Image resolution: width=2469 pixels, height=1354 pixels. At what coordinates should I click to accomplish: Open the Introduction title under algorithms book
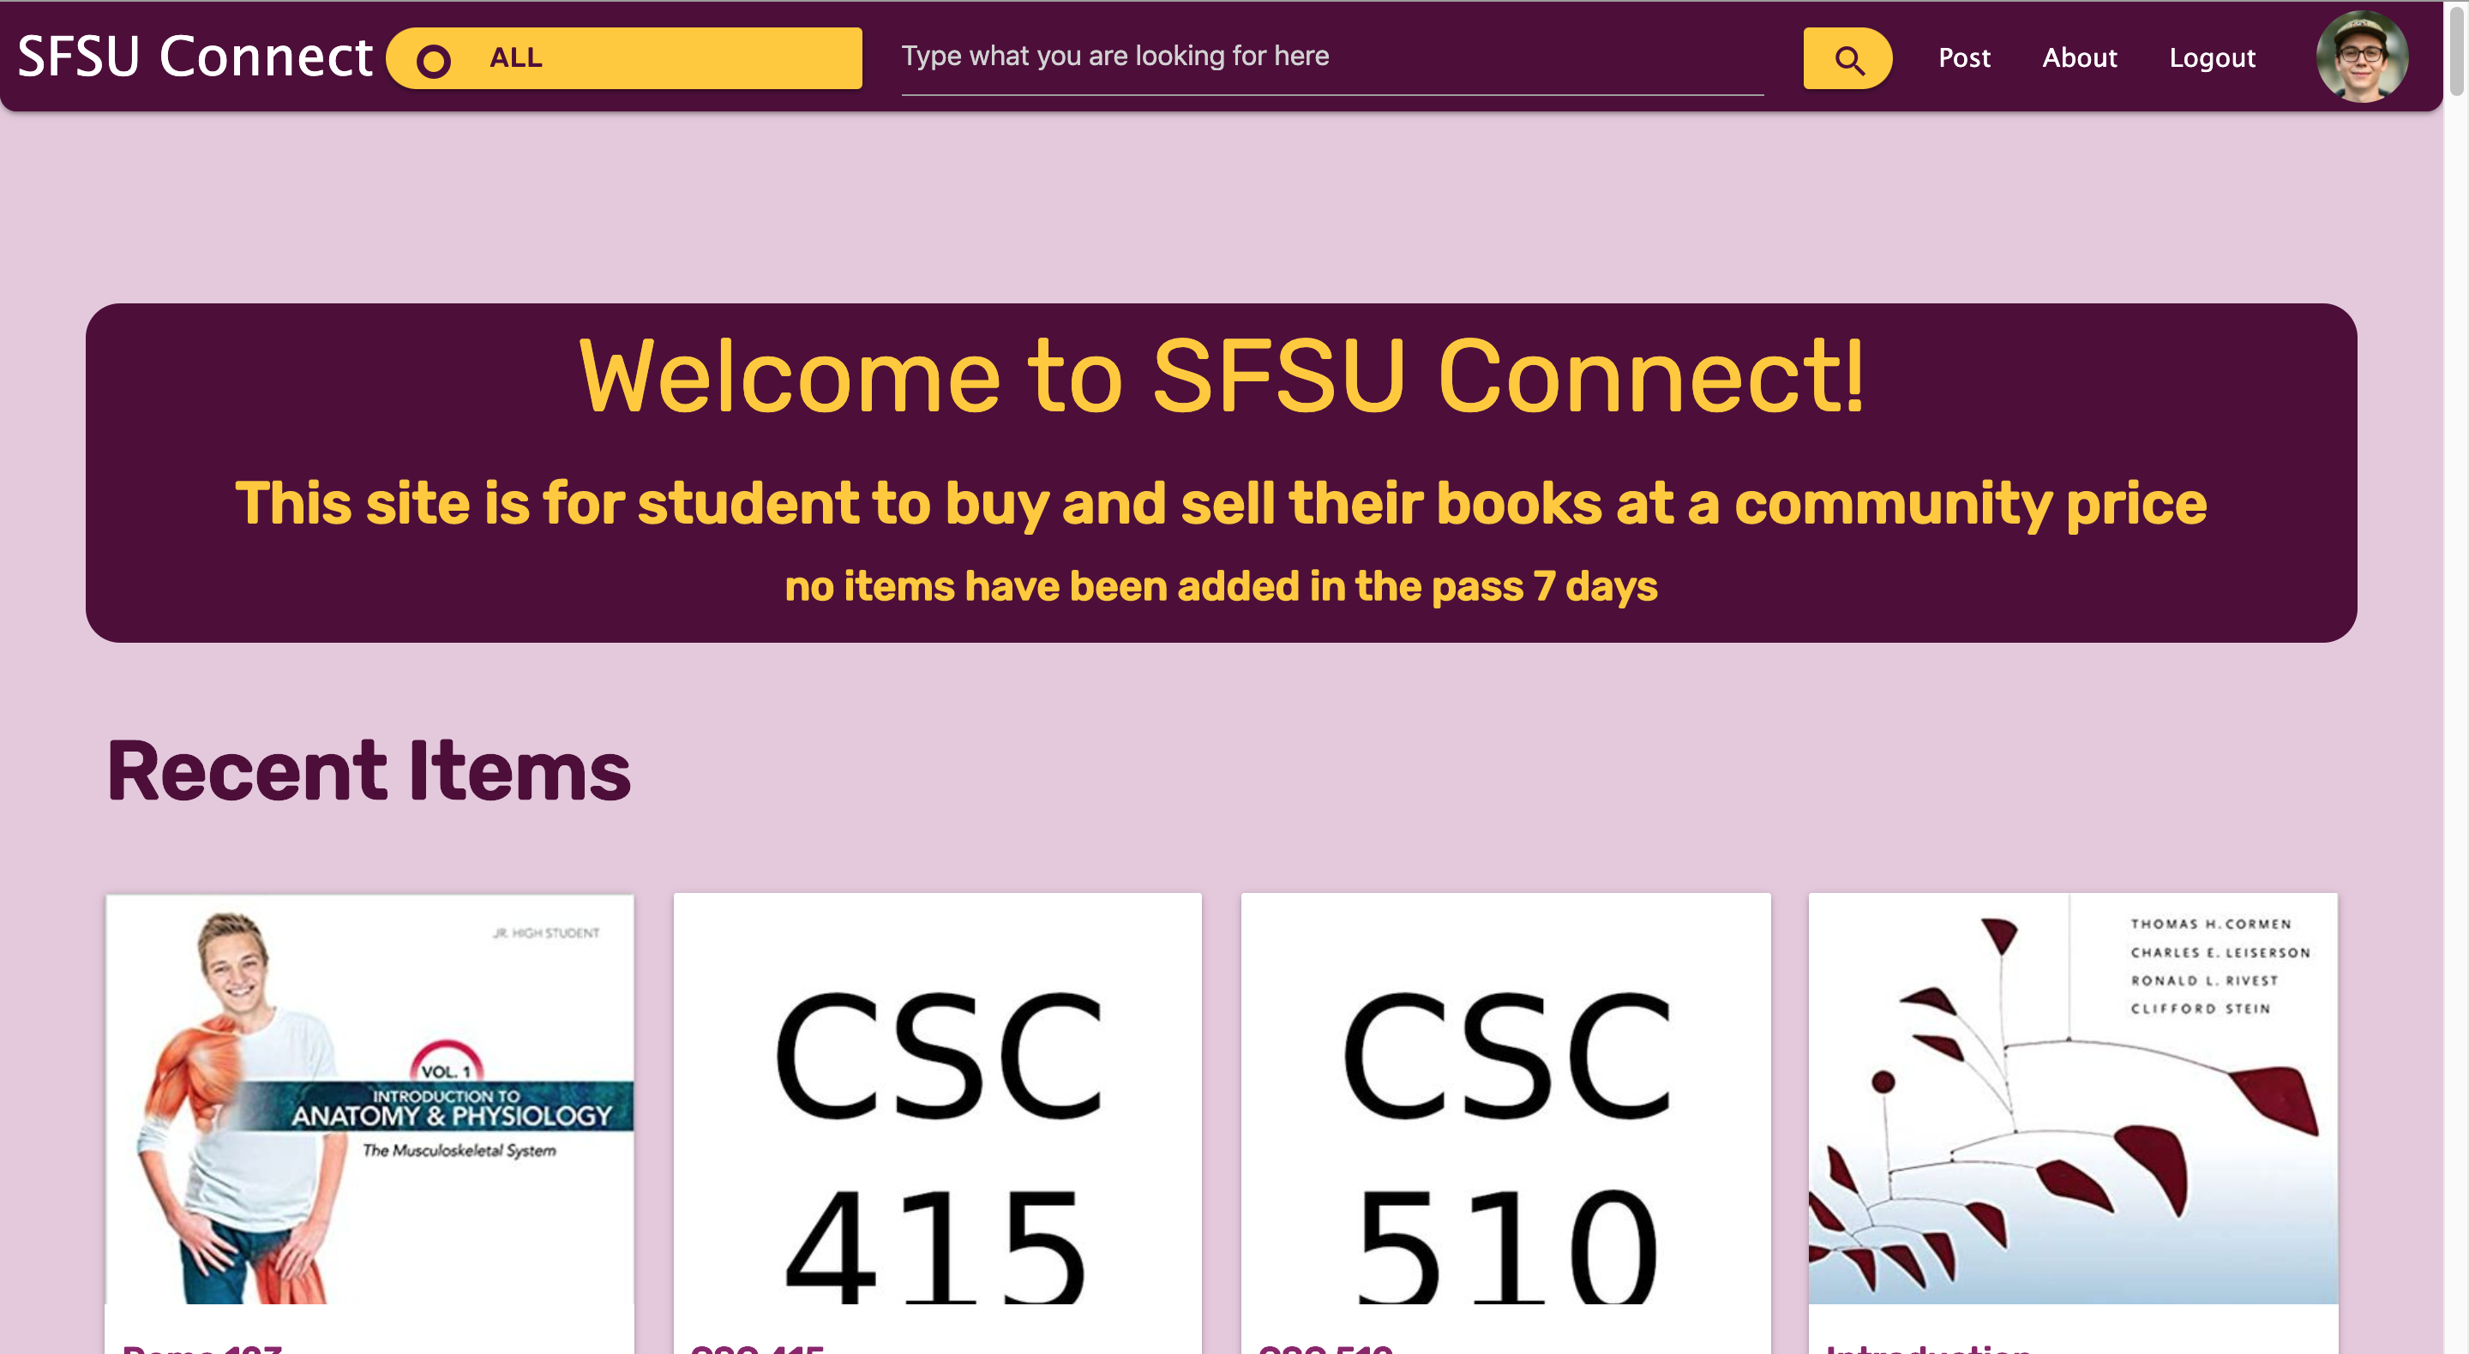[x=1927, y=1346]
